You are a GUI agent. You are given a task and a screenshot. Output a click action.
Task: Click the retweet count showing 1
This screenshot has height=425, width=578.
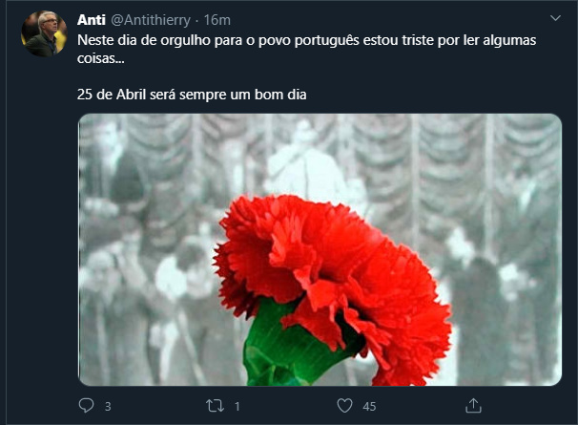237,407
